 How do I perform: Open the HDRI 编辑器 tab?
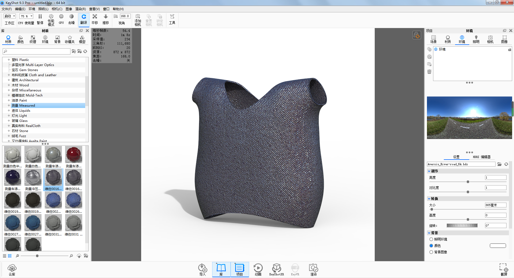point(482,157)
